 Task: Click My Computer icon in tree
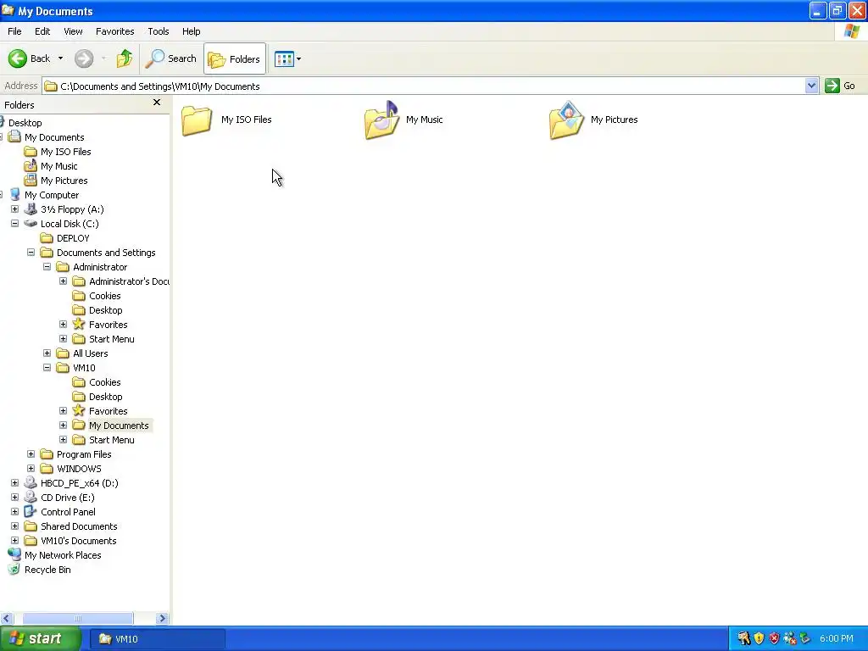pos(15,195)
